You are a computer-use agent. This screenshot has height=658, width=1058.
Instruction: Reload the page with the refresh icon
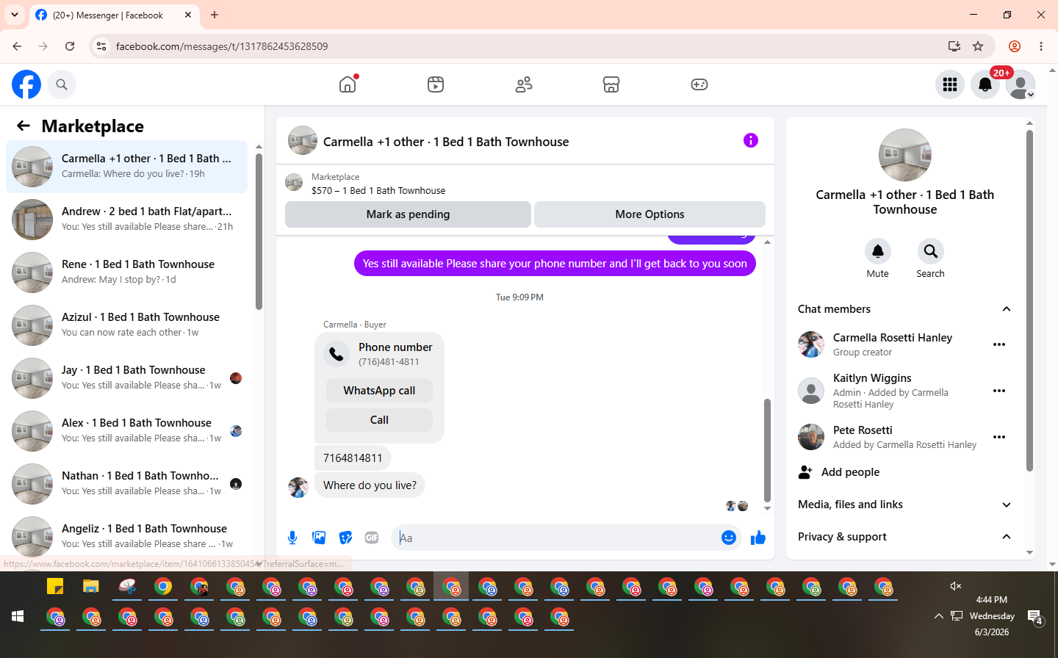70,46
